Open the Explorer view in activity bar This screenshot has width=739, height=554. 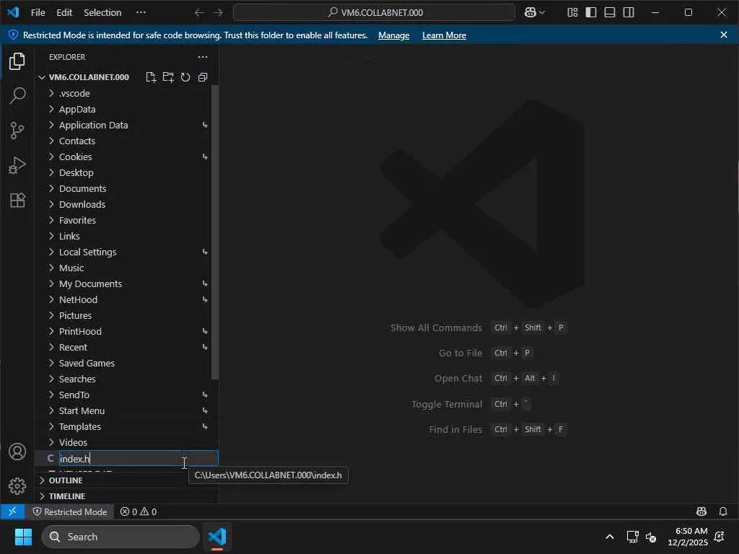(17, 61)
